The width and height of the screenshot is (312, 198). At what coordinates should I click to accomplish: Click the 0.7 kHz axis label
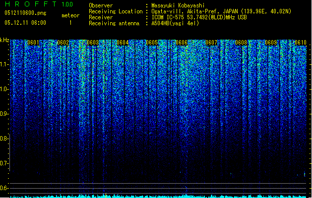[x=3, y=163]
